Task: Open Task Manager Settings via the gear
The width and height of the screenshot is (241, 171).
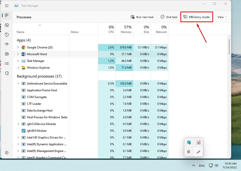Action: 7,153
